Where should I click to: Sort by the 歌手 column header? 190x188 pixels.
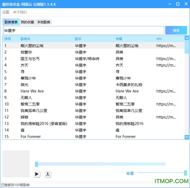pyautogui.click(x=78, y=39)
